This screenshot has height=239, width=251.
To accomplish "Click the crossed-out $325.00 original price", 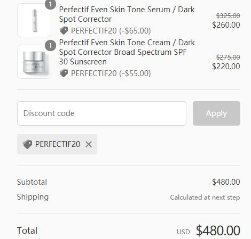I will click(x=228, y=16).
